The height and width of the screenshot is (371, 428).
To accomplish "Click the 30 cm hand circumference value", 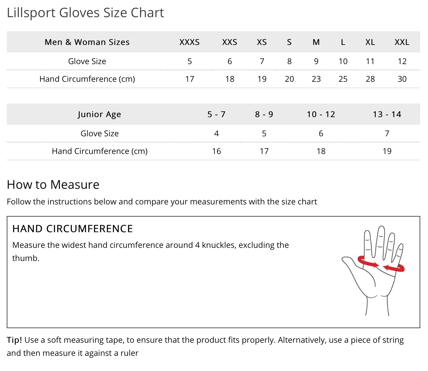I will [402, 79].
